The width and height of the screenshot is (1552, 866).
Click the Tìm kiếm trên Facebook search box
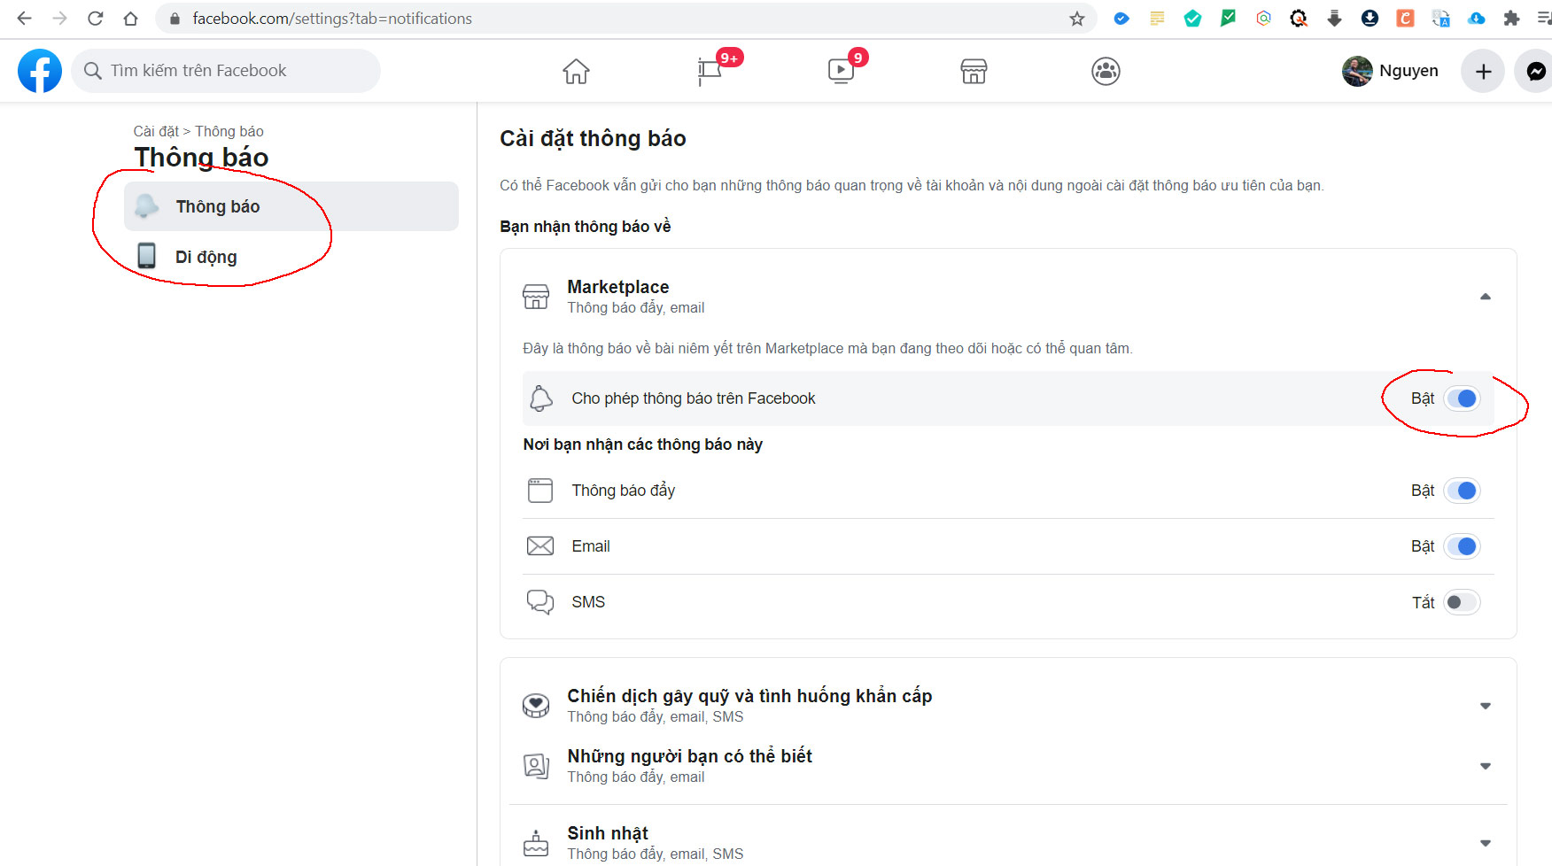226,71
